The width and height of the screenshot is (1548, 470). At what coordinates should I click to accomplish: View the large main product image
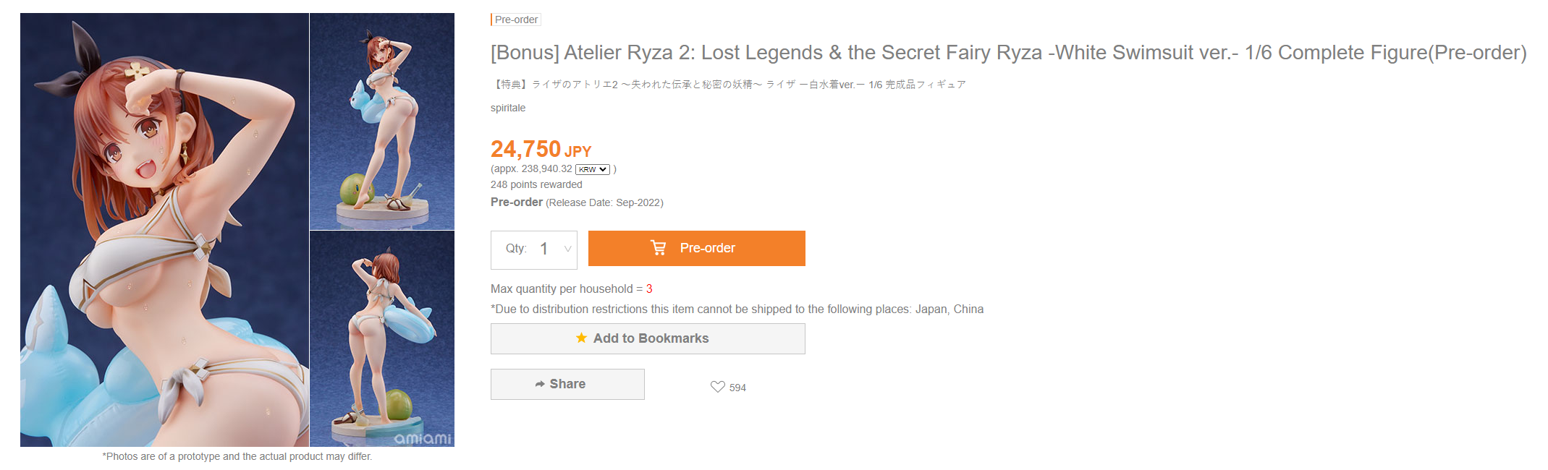(x=164, y=229)
